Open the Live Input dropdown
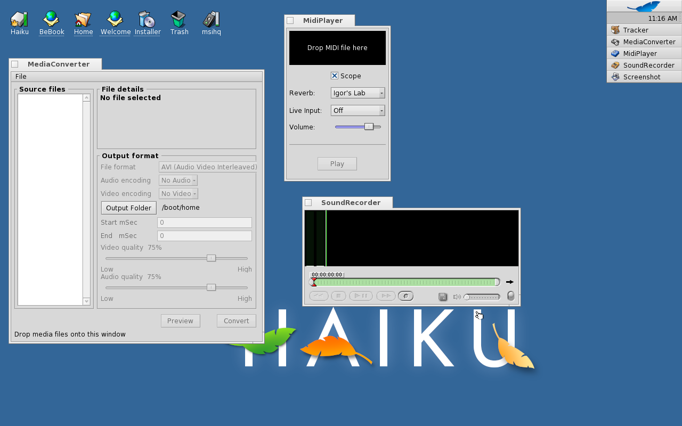The height and width of the screenshot is (426, 682). [358, 110]
